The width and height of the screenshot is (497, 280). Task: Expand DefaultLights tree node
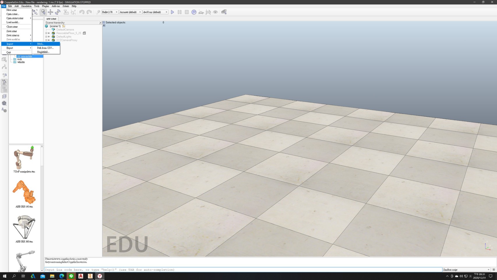click(46, 37)
